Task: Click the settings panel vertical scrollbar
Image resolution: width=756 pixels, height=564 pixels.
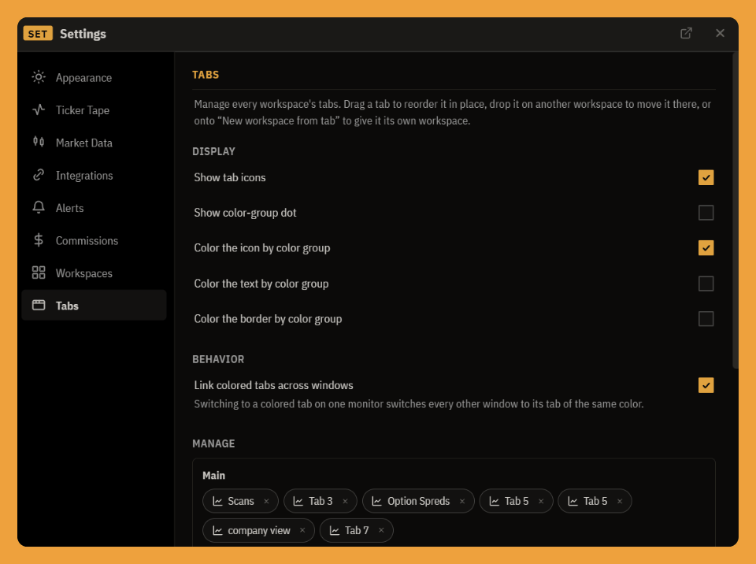Action: (736, 211)
